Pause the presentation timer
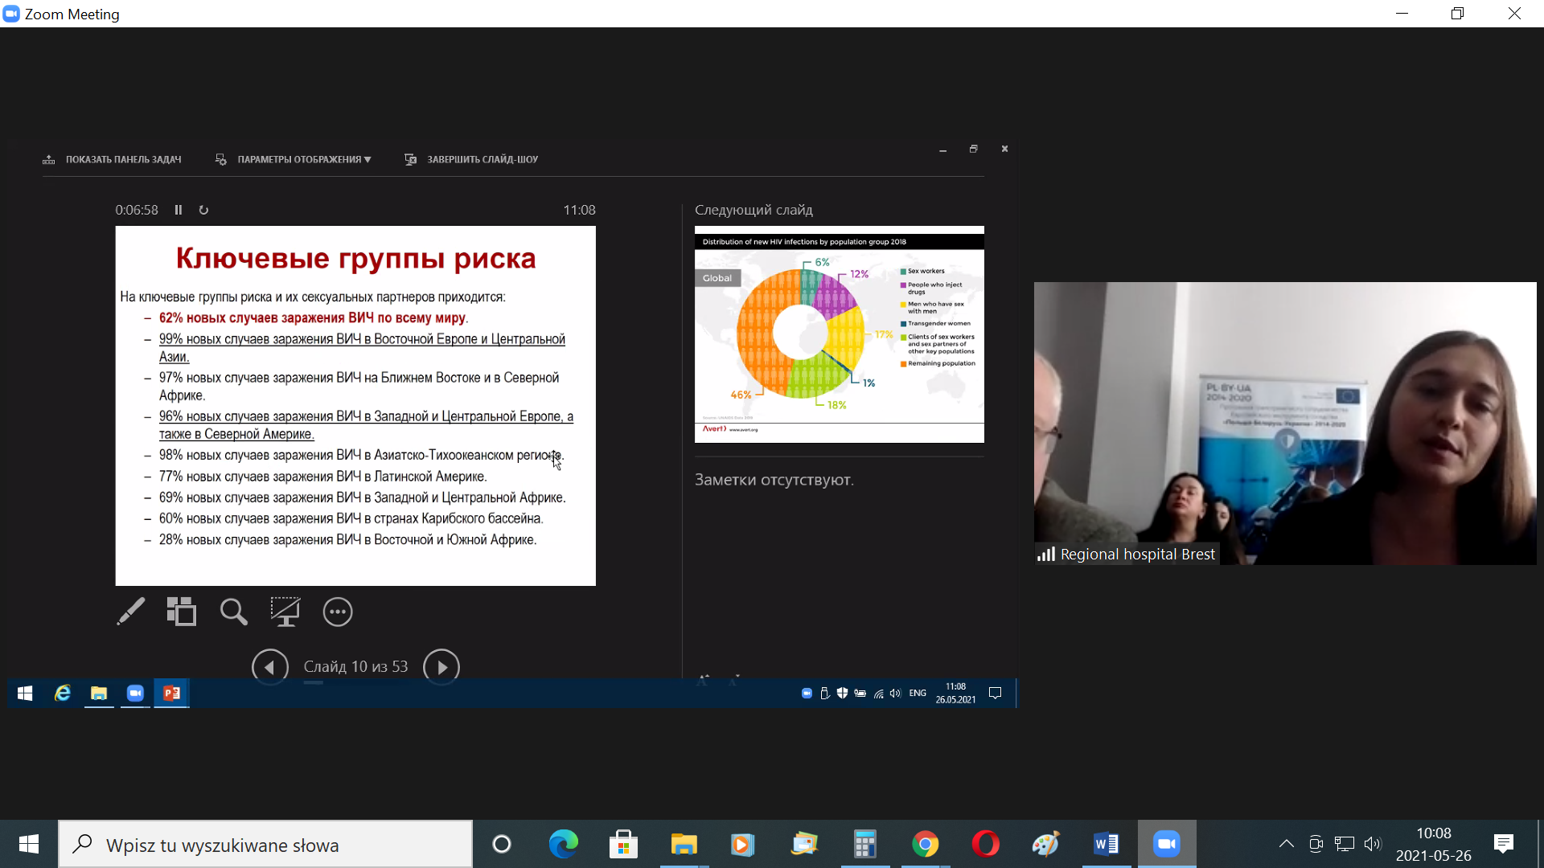Screen dimensions: 1544x868 pyautogui.click(x=179, y=210)
